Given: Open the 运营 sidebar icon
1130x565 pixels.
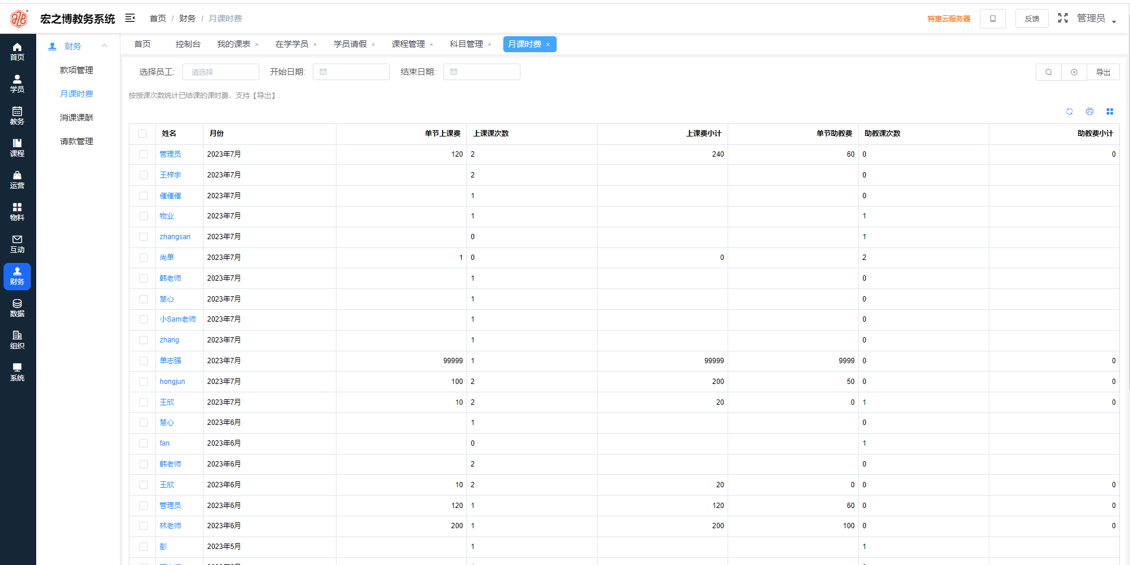Looking at the screenshot, I should [17, 180].
